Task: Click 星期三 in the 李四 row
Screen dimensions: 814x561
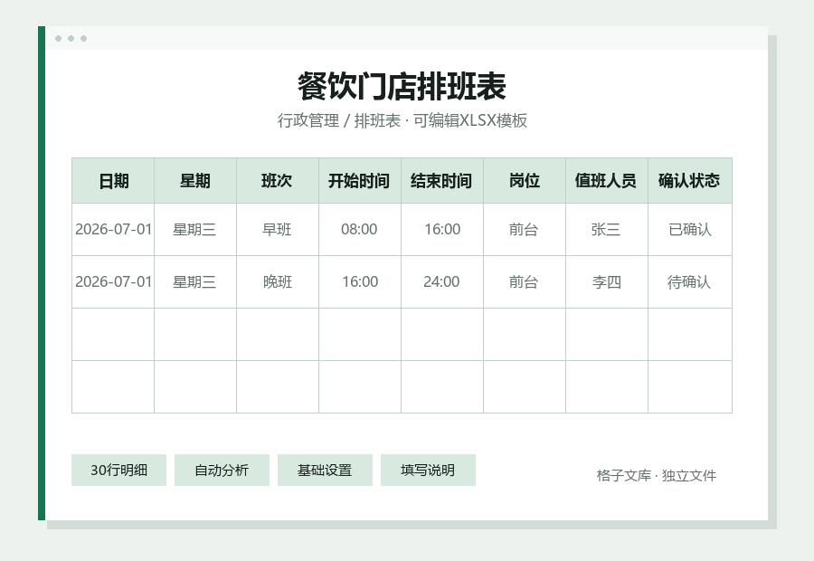Action: coord(195,281)
